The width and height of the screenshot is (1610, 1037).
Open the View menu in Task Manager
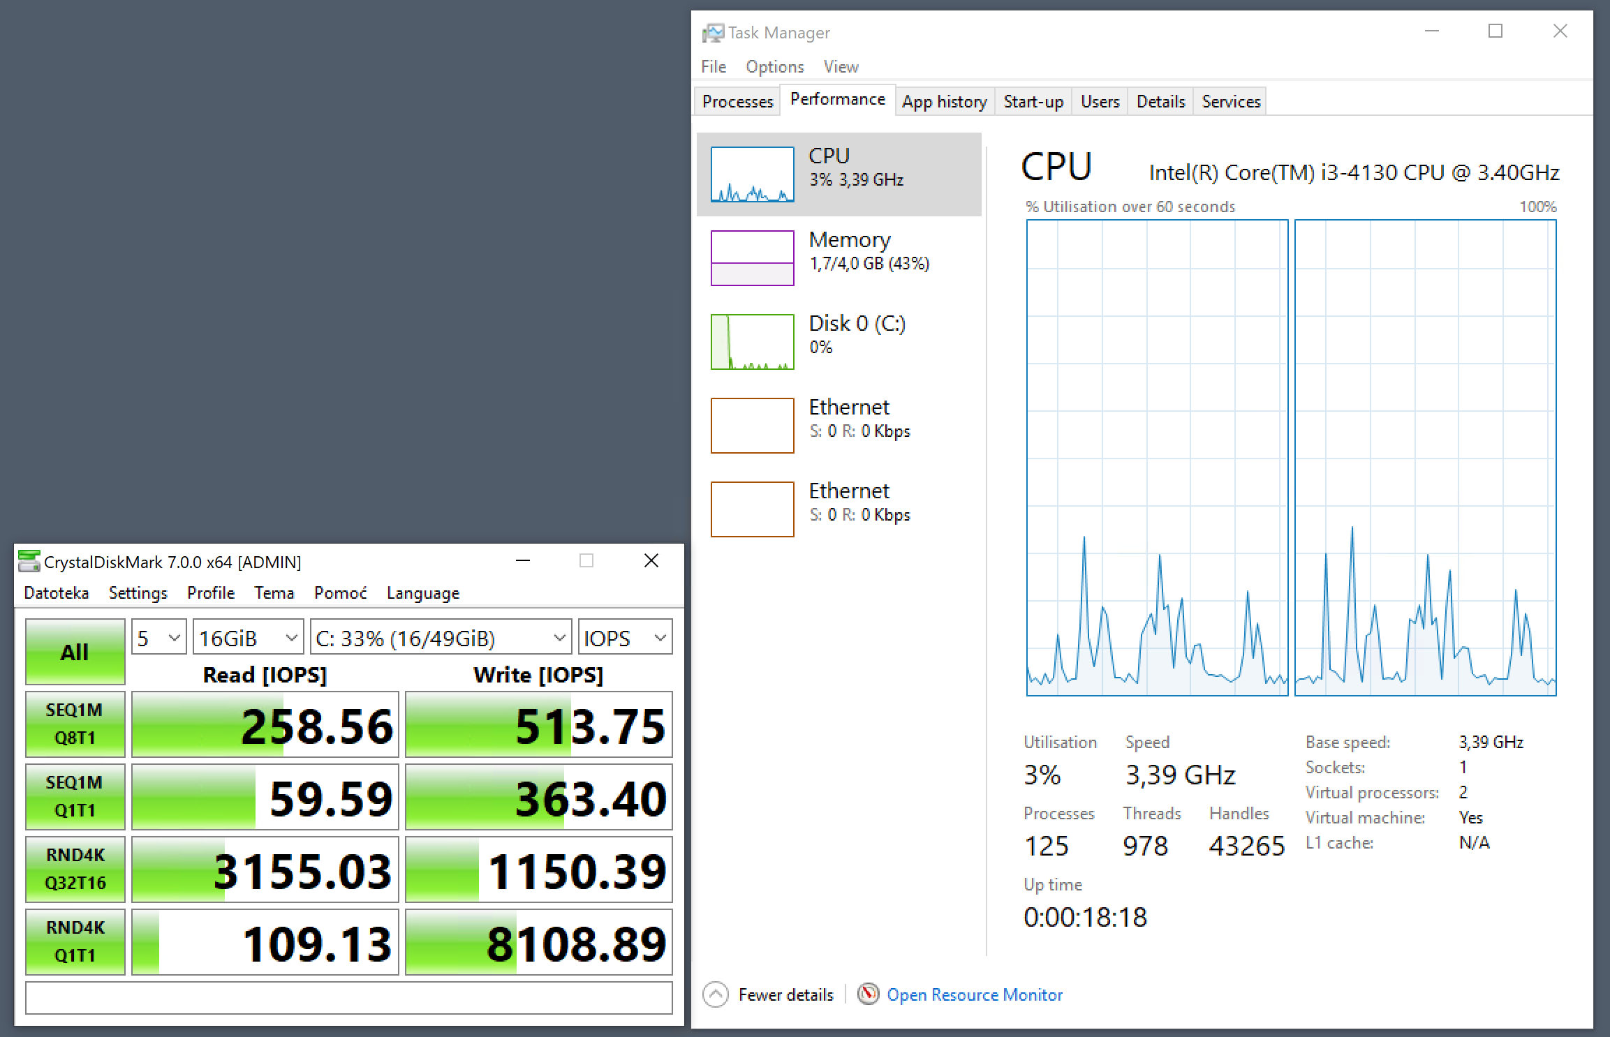coord(841,67)
